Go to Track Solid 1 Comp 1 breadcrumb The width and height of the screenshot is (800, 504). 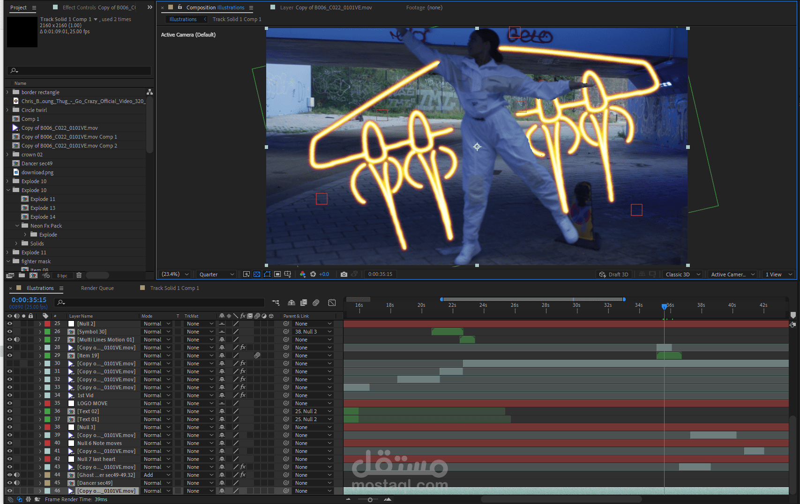[237, 19]
